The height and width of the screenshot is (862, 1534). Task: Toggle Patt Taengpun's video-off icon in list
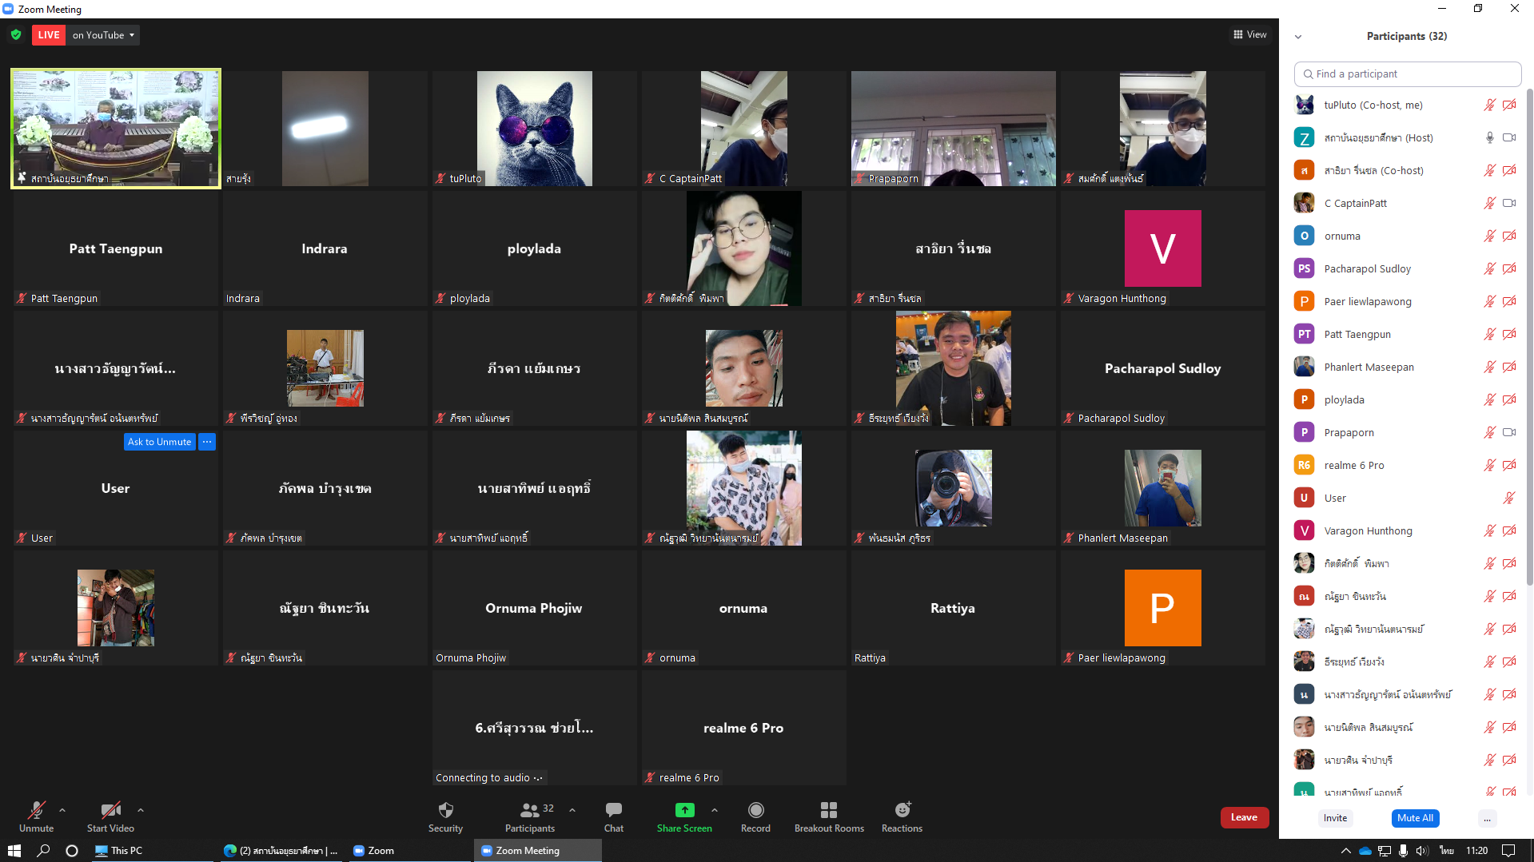[1509, 334]
